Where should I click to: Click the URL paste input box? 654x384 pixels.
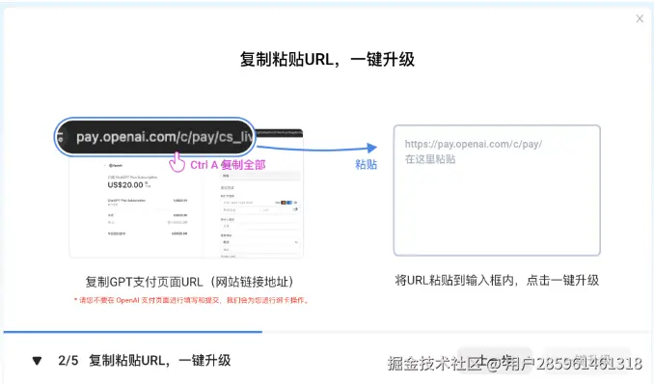497,190
